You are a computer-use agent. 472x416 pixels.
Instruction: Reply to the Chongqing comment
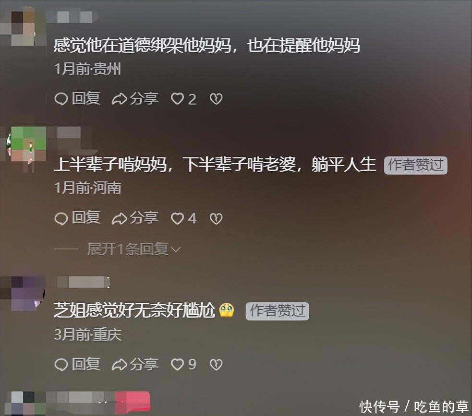77,364
